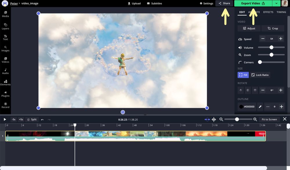Open the Speed value selector showing 1x
The image size is (290, 170).
click(x=271, y=38)
